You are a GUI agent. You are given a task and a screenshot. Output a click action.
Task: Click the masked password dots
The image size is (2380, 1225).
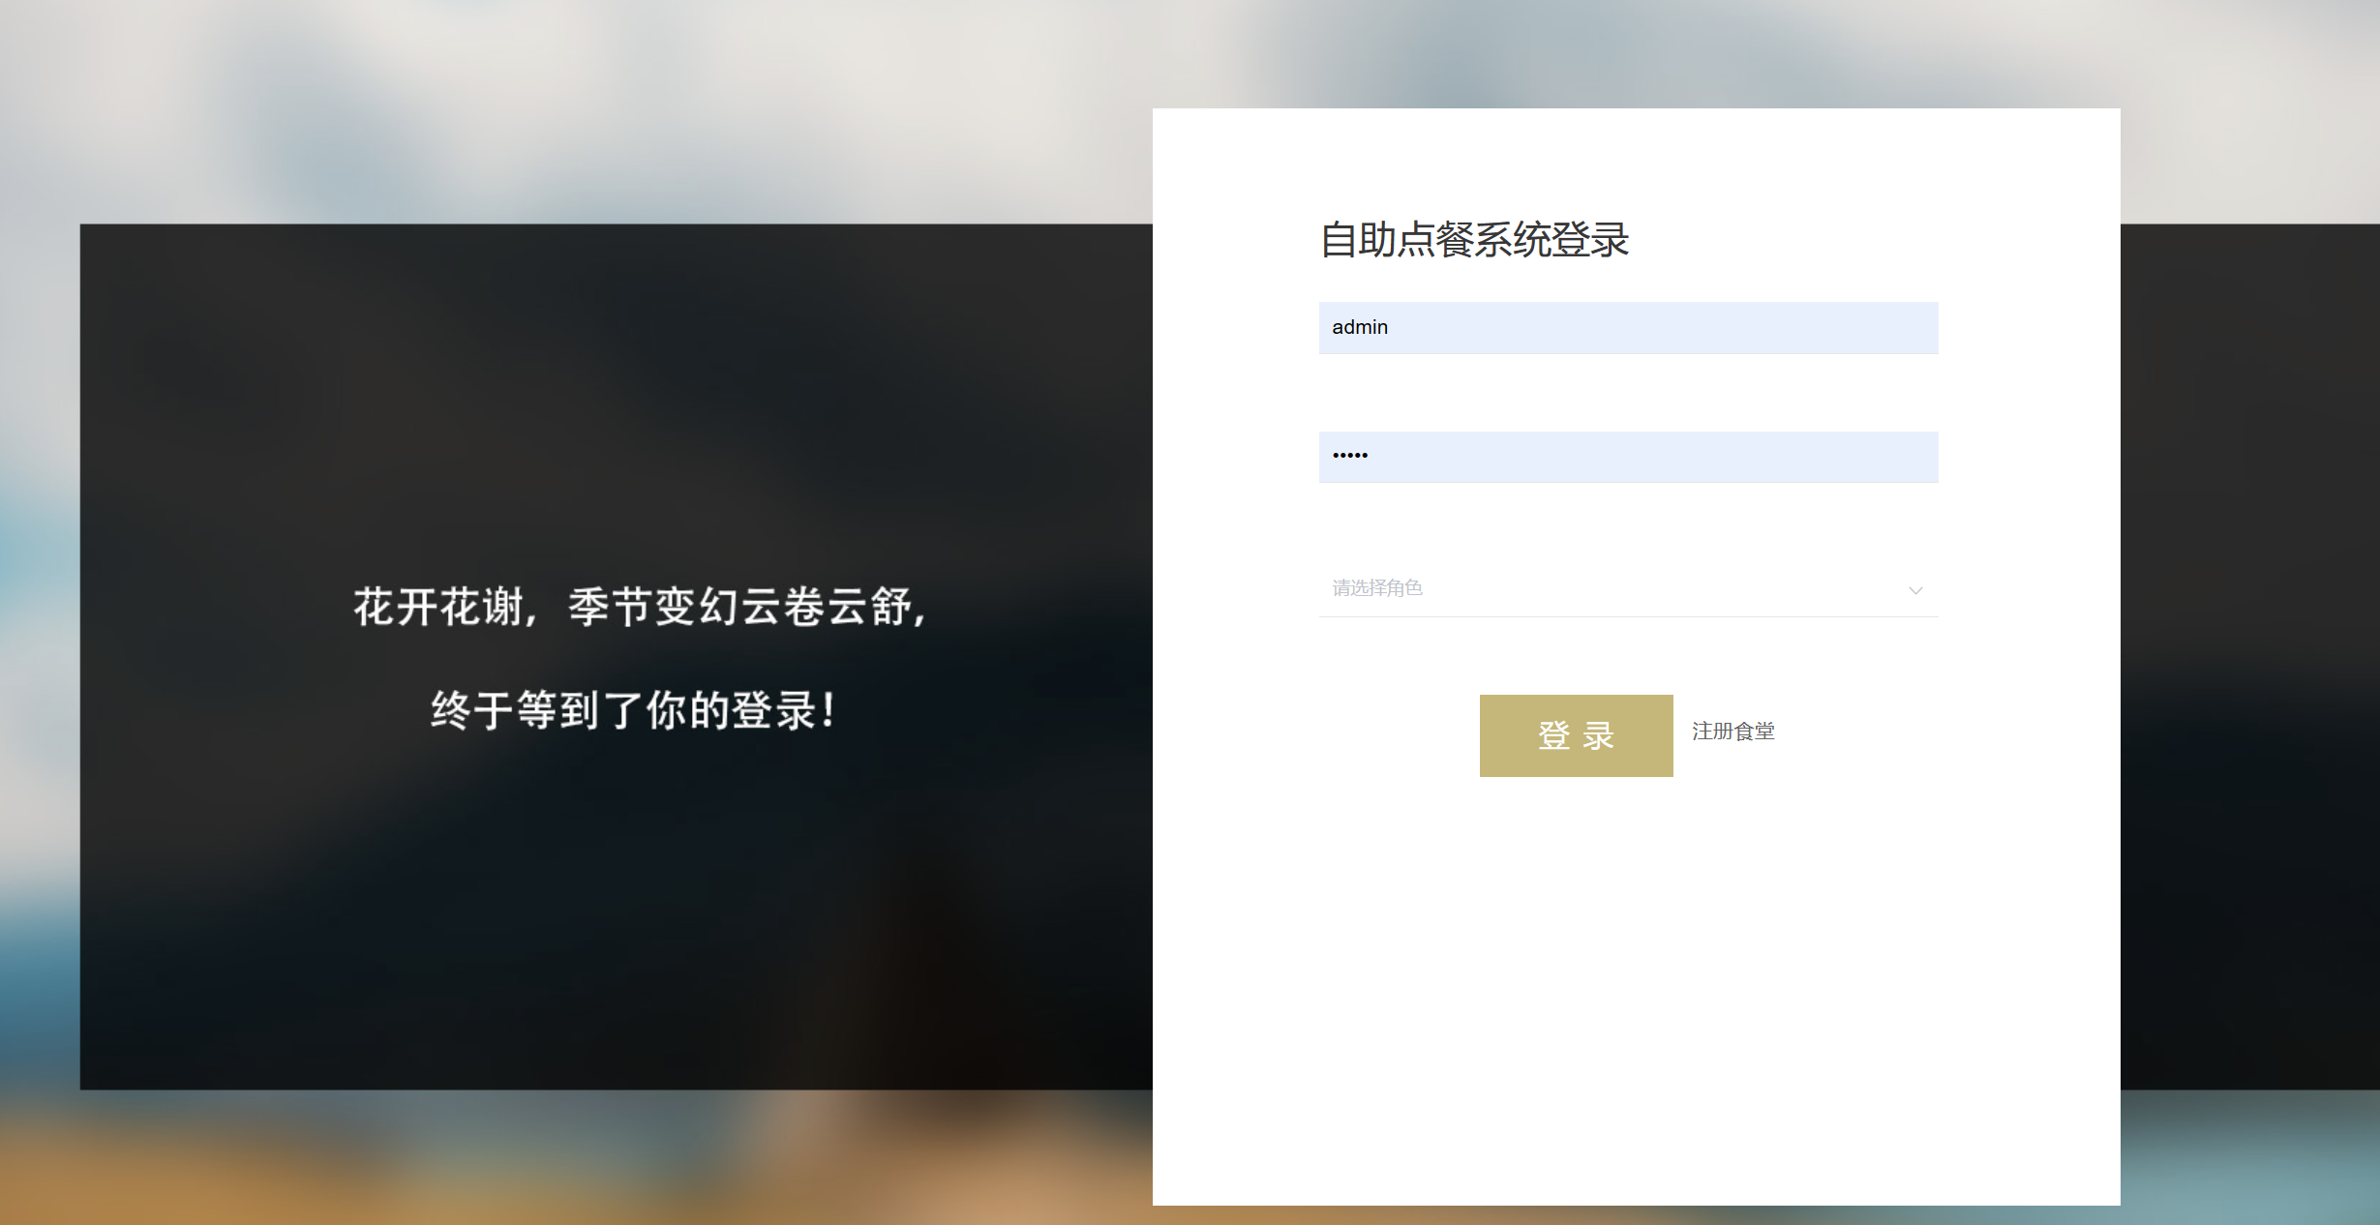coord(1349,456)
